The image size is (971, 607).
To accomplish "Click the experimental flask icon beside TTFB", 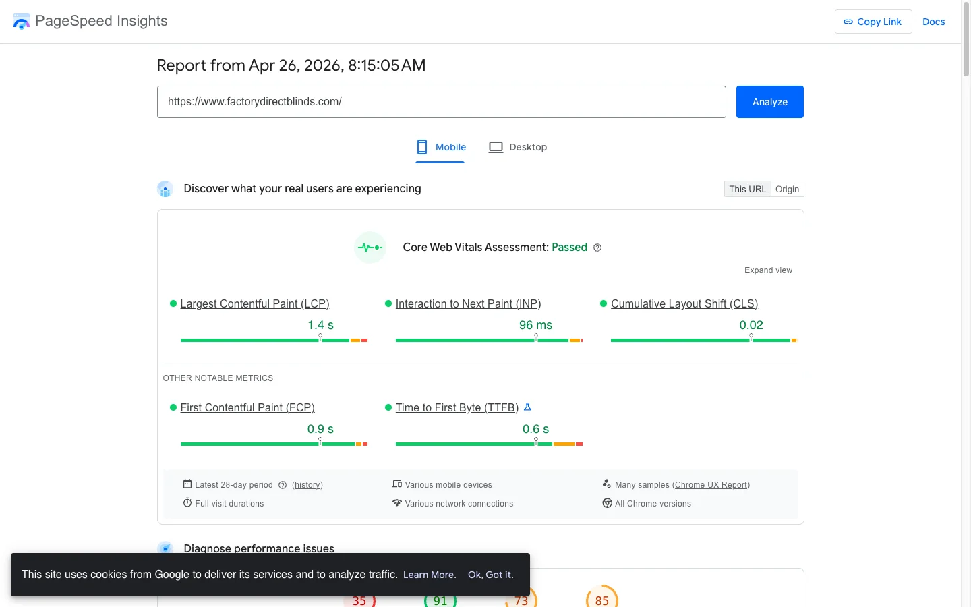I will pyautogui.click(x=528, y=407).
